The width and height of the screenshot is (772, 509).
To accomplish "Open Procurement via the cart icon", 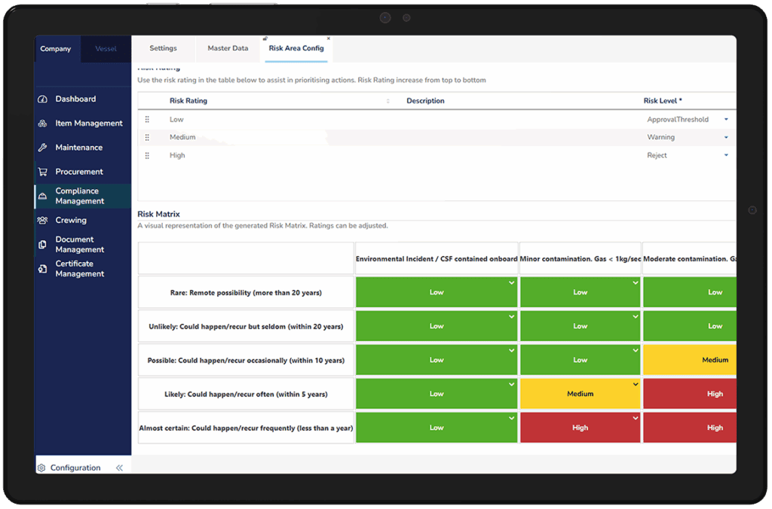I will [x=42, y=172].
